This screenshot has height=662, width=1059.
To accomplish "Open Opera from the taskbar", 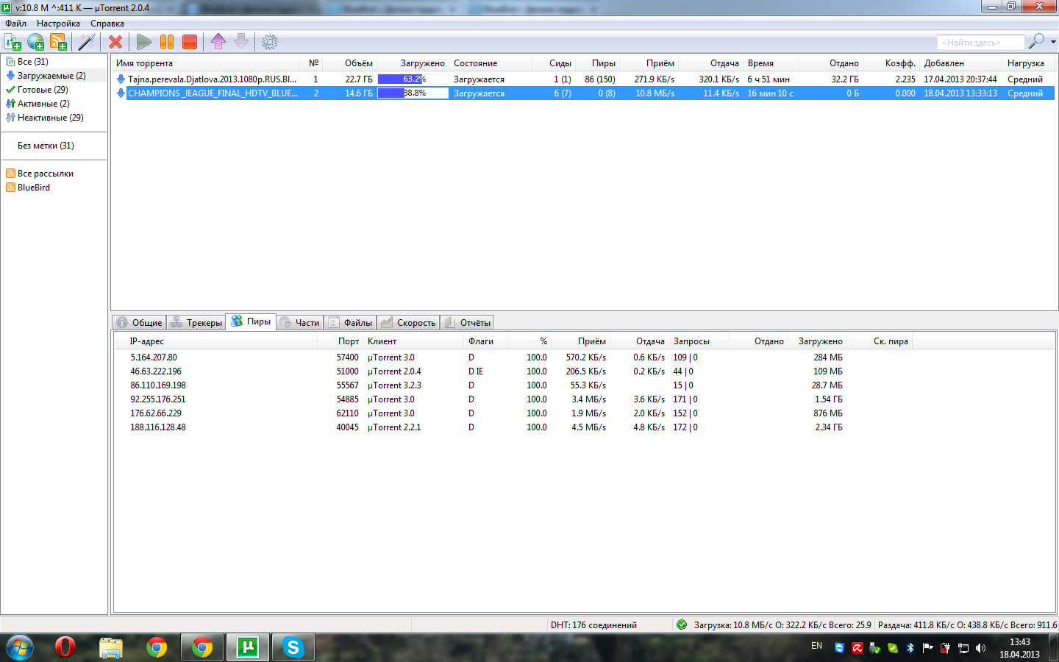I will pyautogui.click(x=65, y=647).
